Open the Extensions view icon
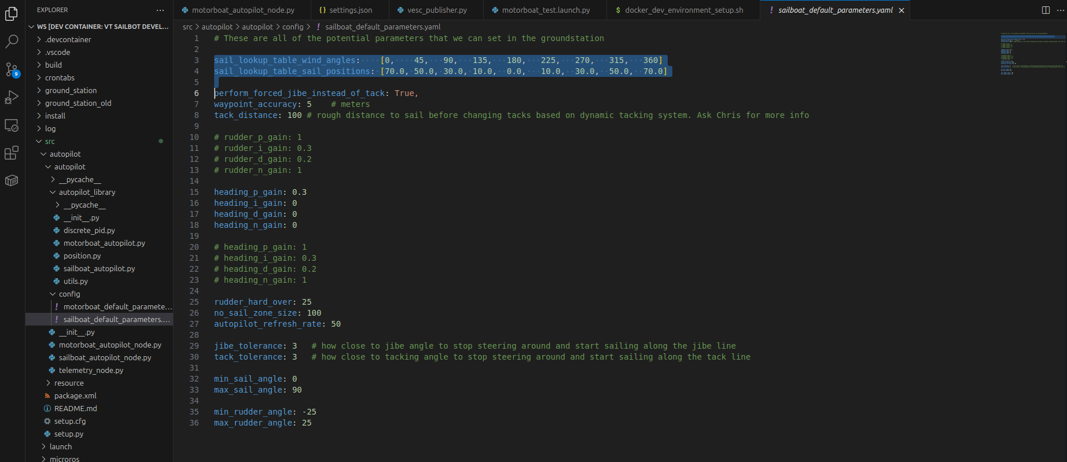The image size is (1067, 462). pos(12,153)
